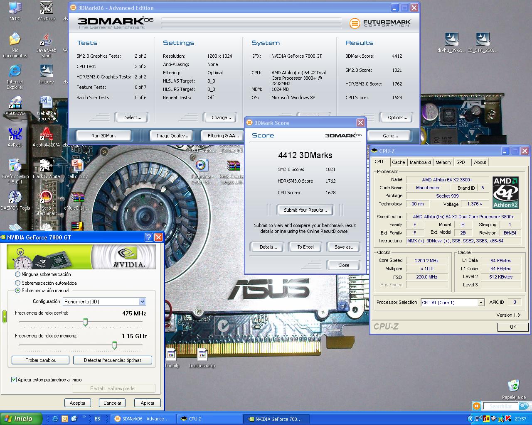Open the Processor Selection dropdown in CPU-Z

[481, 303]
